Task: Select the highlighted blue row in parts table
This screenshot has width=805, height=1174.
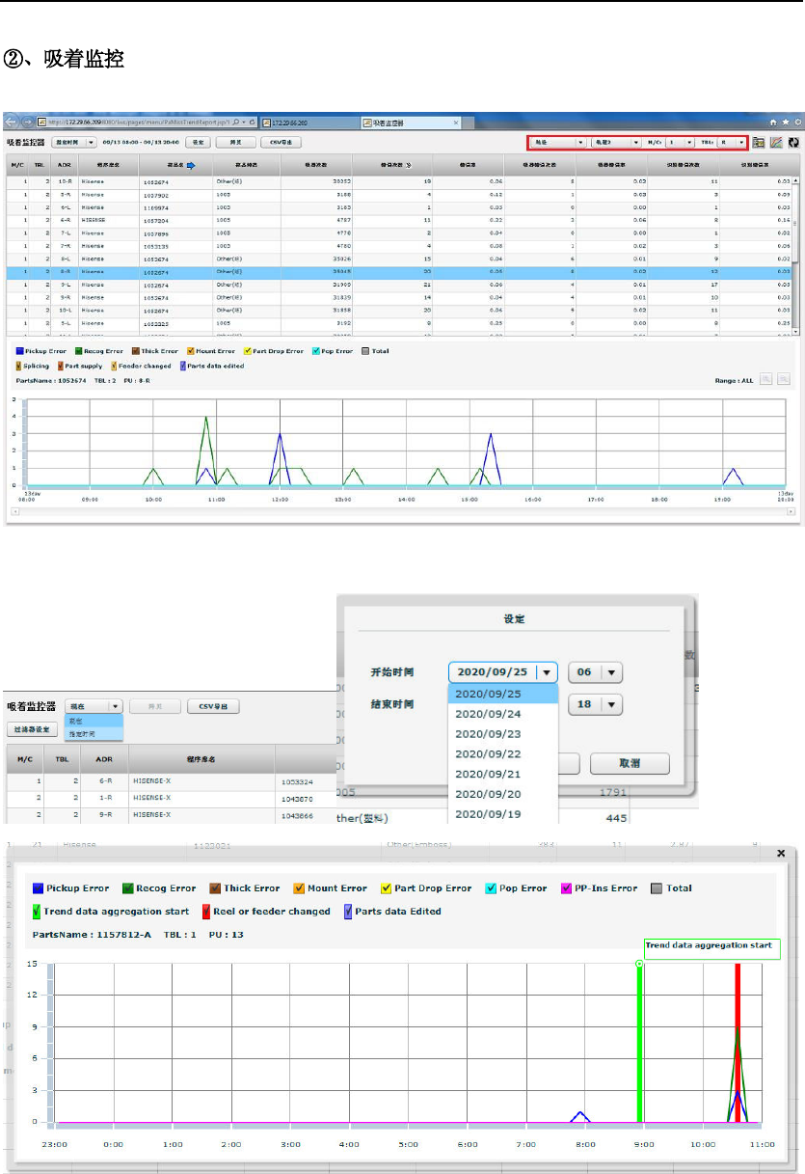Action: (402, 271)
